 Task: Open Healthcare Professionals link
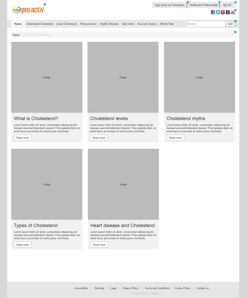[x=203, y=5]
